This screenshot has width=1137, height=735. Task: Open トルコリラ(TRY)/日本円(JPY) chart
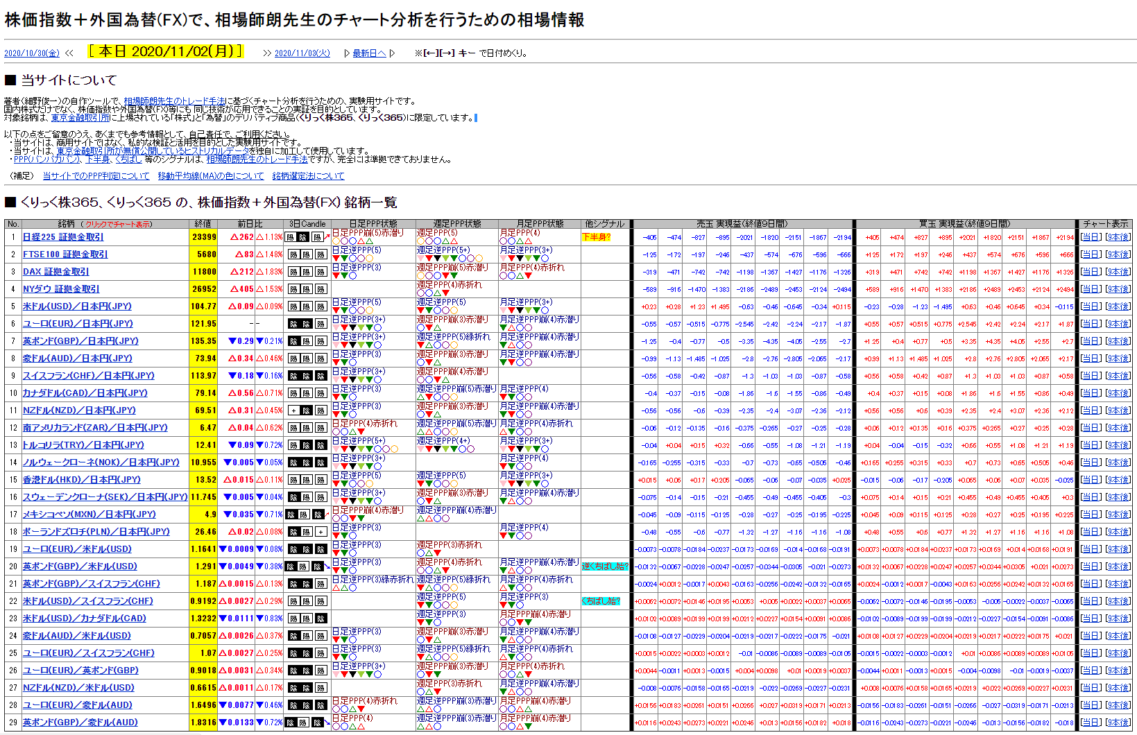pyautogui.click(x=83, y=445)
